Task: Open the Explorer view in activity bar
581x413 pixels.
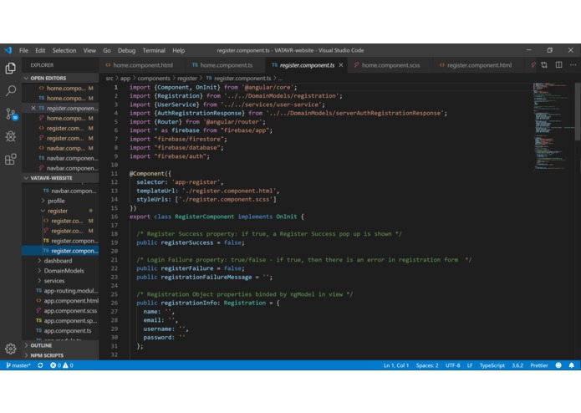Action: [x=10, y=69]
